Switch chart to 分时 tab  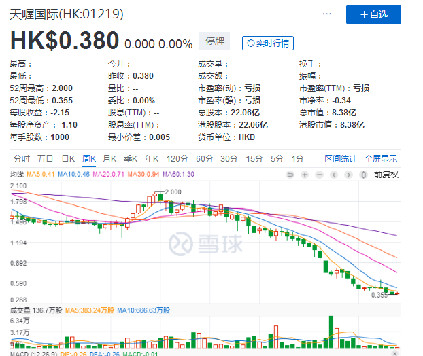[22, 159]
